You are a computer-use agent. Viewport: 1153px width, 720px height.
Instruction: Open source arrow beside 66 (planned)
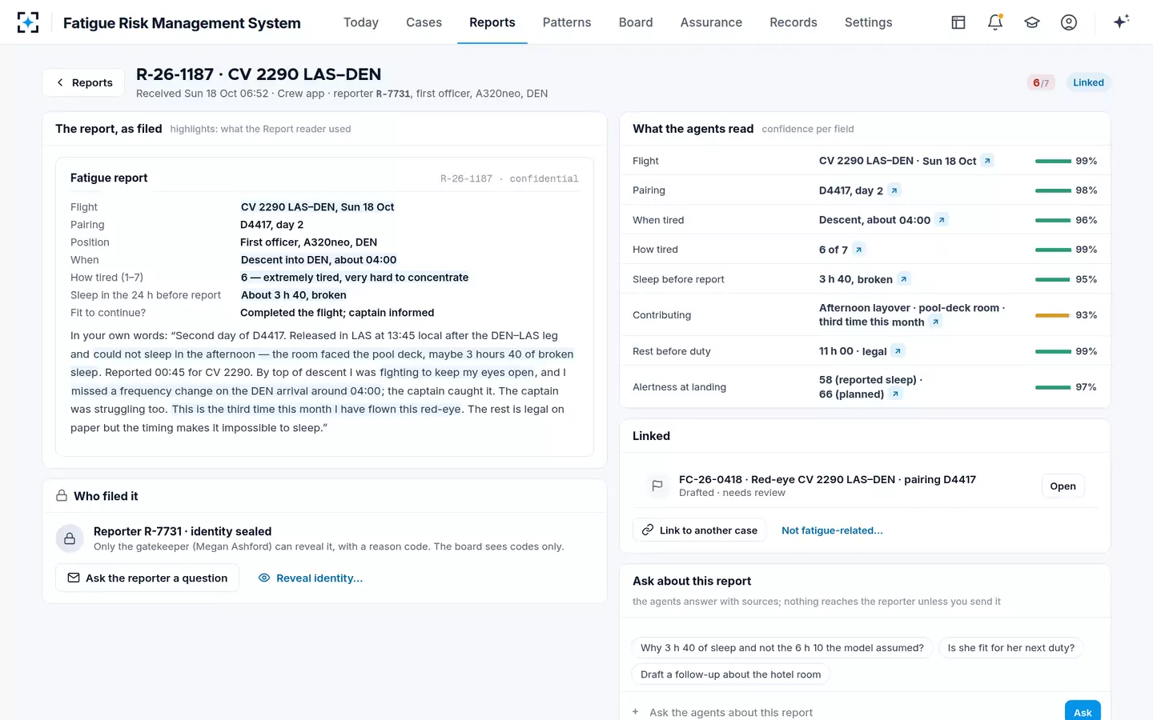[895, 394]
